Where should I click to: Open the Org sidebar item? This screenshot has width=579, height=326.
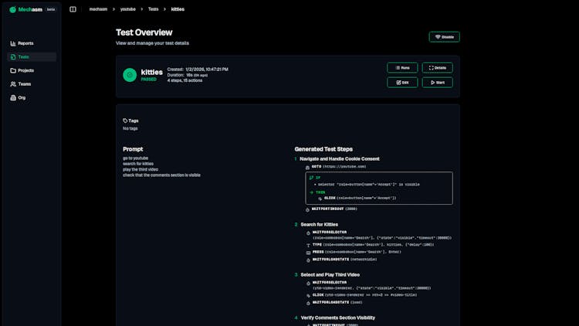tap(22, 97)
